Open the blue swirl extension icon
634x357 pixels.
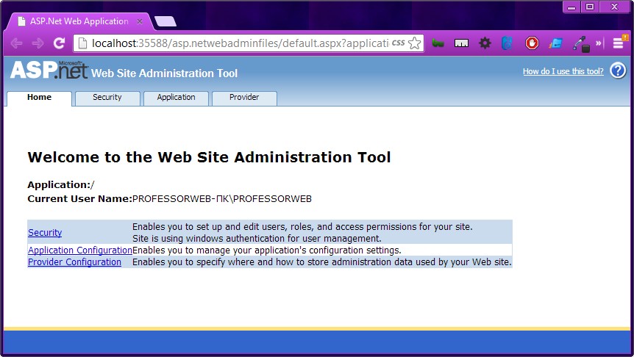click(507, 43)
